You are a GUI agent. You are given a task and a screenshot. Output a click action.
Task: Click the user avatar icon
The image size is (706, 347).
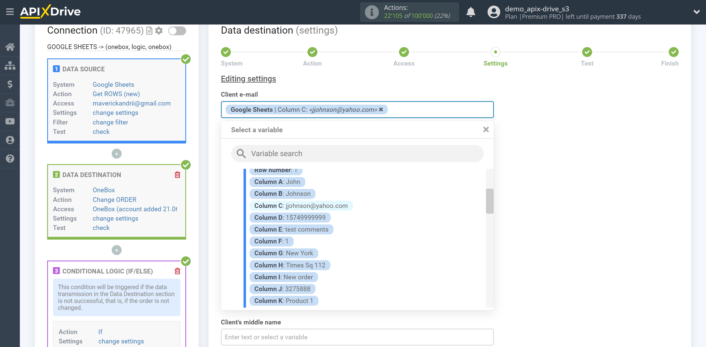pyautogui.click(x=494, y=12)
